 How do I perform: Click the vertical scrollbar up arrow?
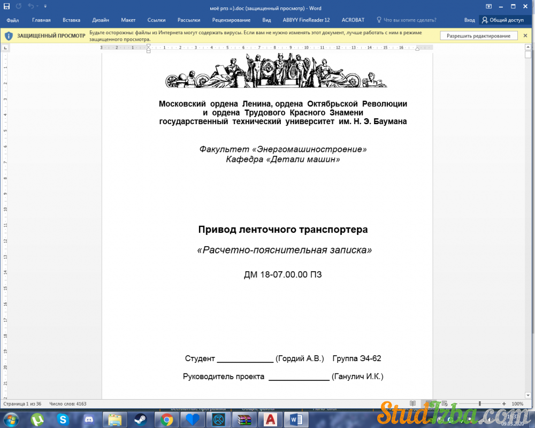point(528,47)
